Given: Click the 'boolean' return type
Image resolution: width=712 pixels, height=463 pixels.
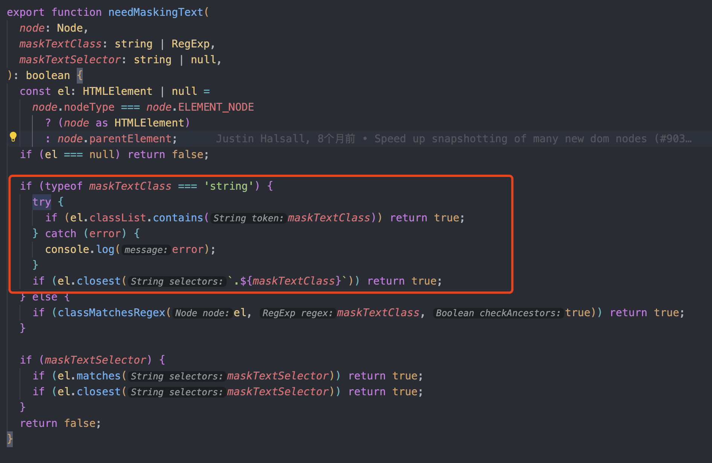Looking at the screenshot, I should tap(48, 75).
